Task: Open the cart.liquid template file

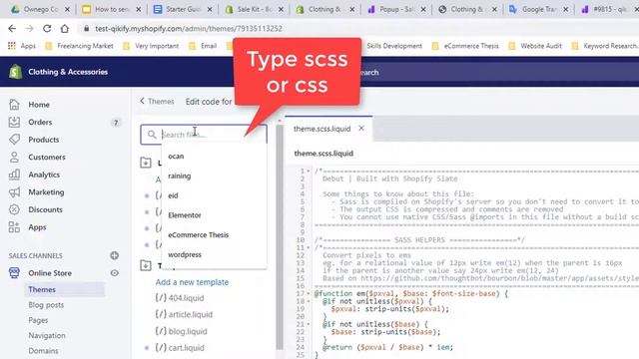Action: coord(180,348)
